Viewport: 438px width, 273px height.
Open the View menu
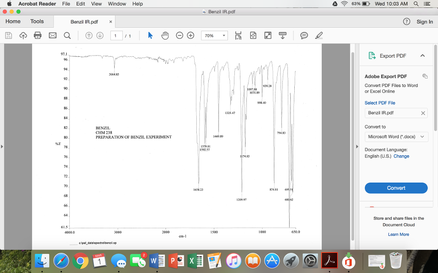tap(96, 4)
